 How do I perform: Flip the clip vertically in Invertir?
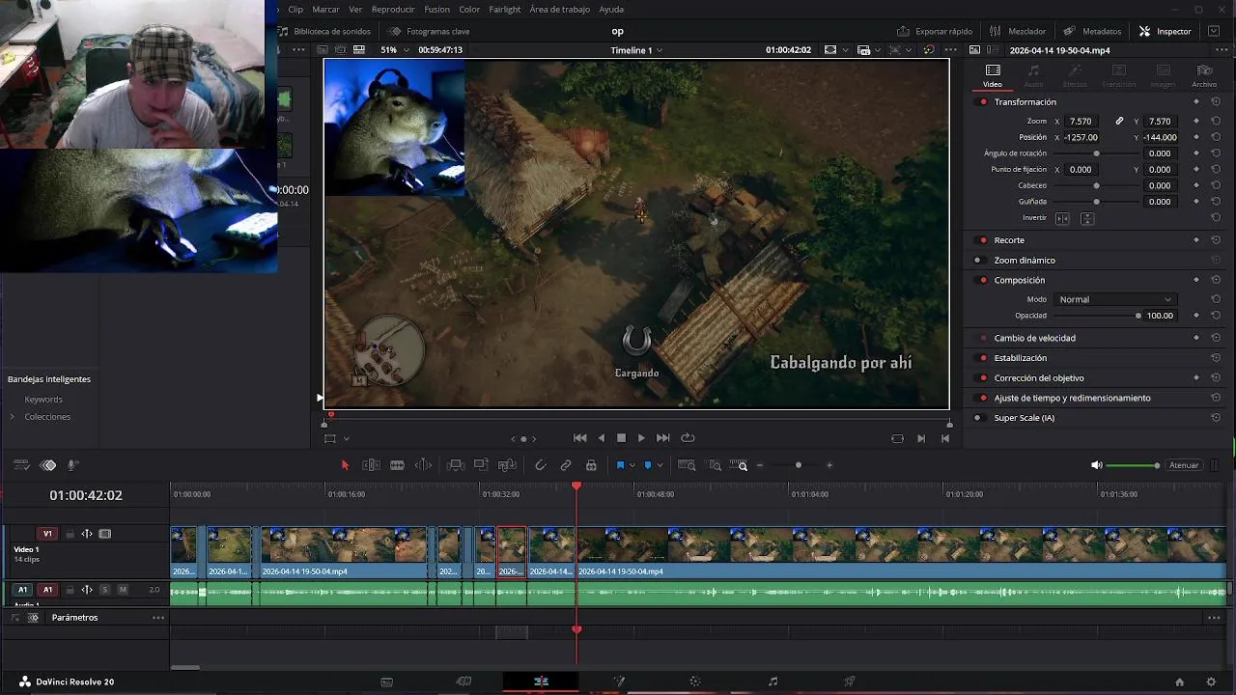point(1087,218)
